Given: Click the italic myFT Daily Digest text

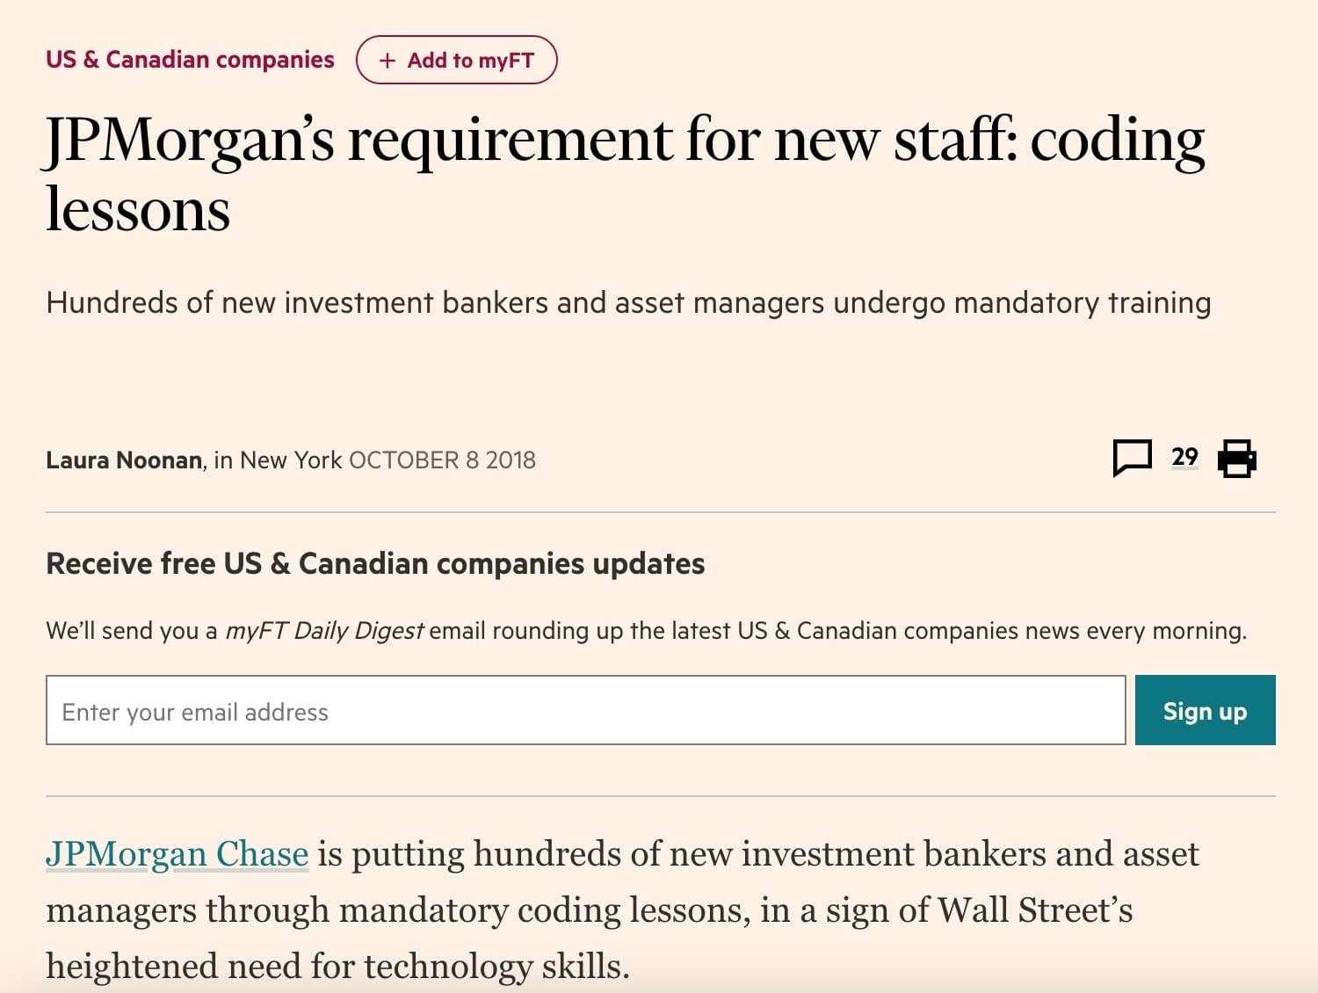Looking at the screenshot, I should pos(324,631).
